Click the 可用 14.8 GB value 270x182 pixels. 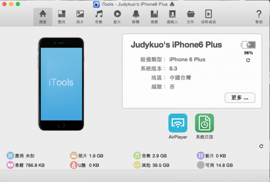click(x=224, y=165)
